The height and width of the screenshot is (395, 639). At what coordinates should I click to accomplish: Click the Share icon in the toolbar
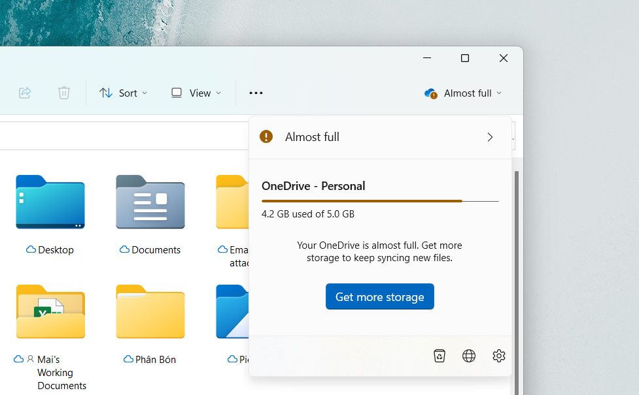tap(25, 93)
